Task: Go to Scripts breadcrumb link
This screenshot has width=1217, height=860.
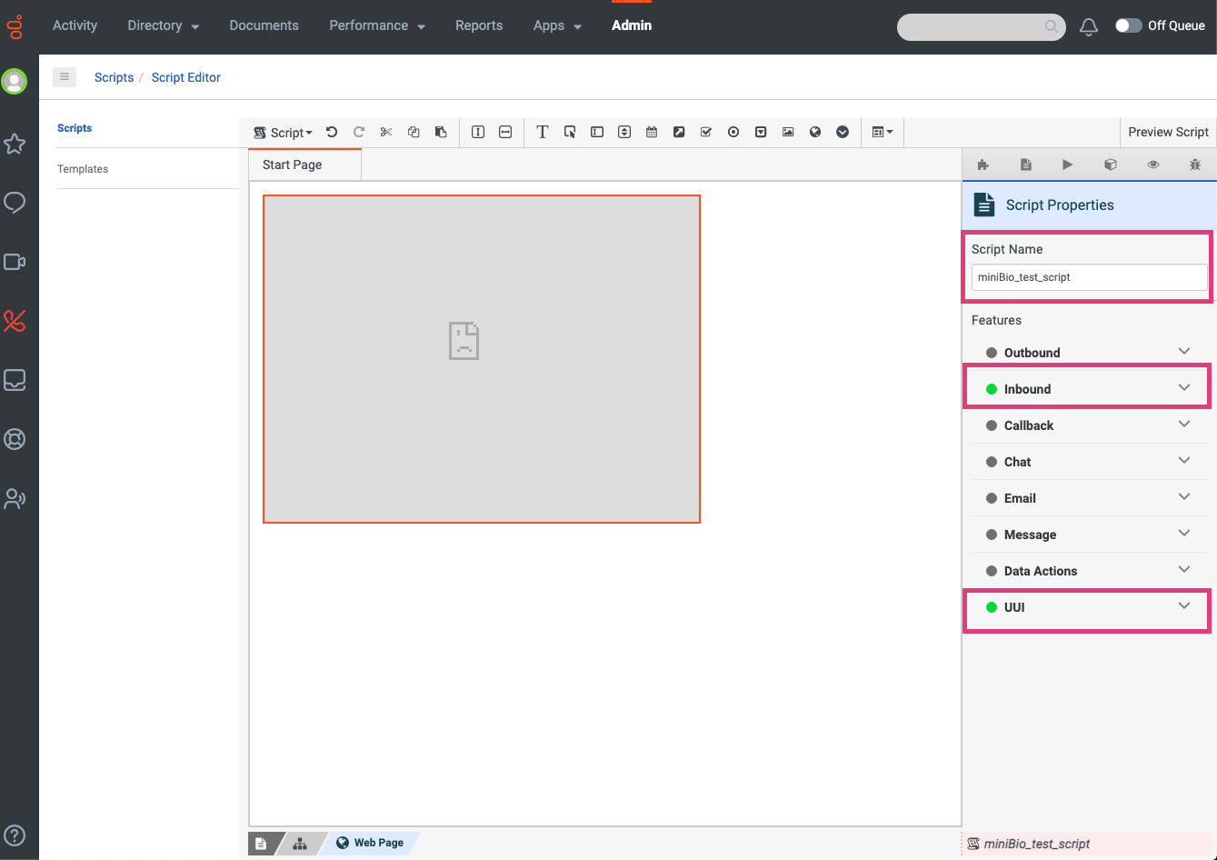Action: (x=114, y=77)
